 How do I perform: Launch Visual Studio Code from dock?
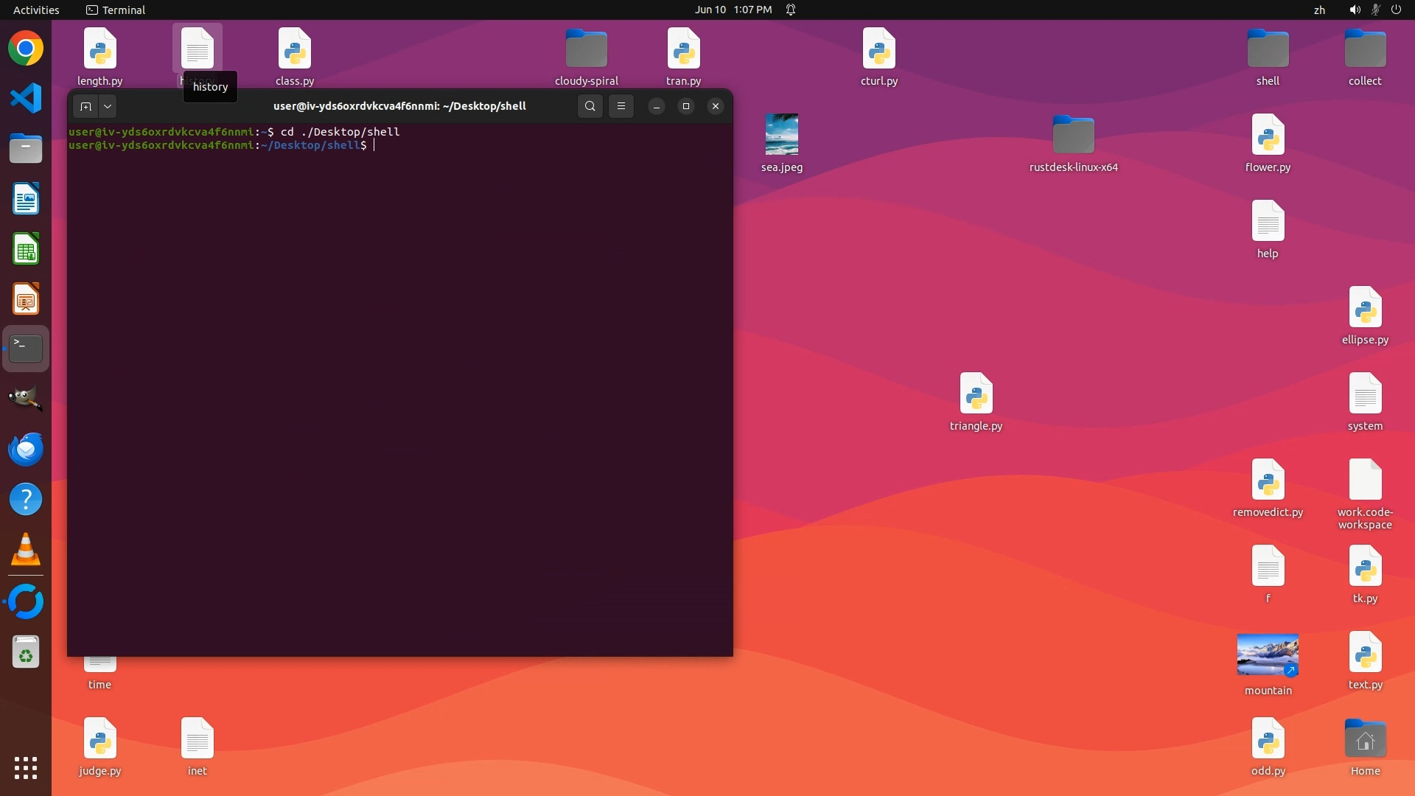(x=26, y=99)
